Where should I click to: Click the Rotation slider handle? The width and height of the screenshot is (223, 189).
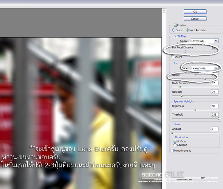182,96
